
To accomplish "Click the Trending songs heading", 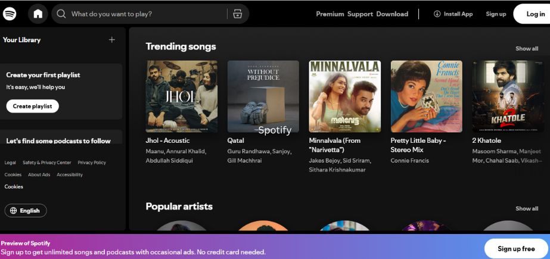I will [181, 46].
